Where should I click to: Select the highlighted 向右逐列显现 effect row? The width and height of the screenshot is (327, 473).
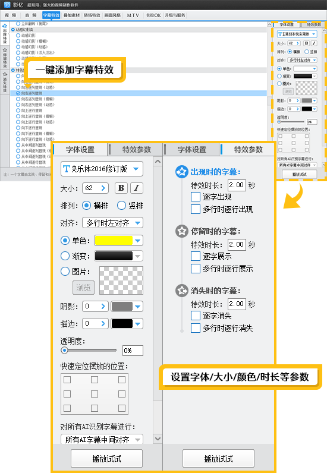click(139, 93)
